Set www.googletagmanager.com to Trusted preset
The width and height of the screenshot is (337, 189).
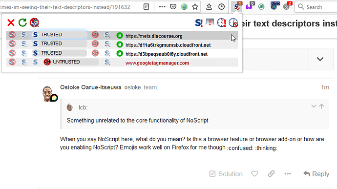36,62
